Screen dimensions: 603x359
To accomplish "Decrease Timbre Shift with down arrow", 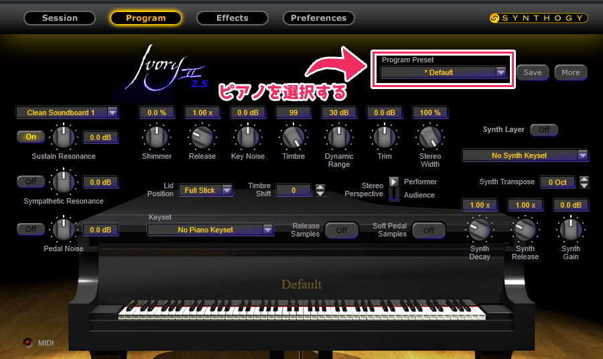I will click(x=320, y=194).
